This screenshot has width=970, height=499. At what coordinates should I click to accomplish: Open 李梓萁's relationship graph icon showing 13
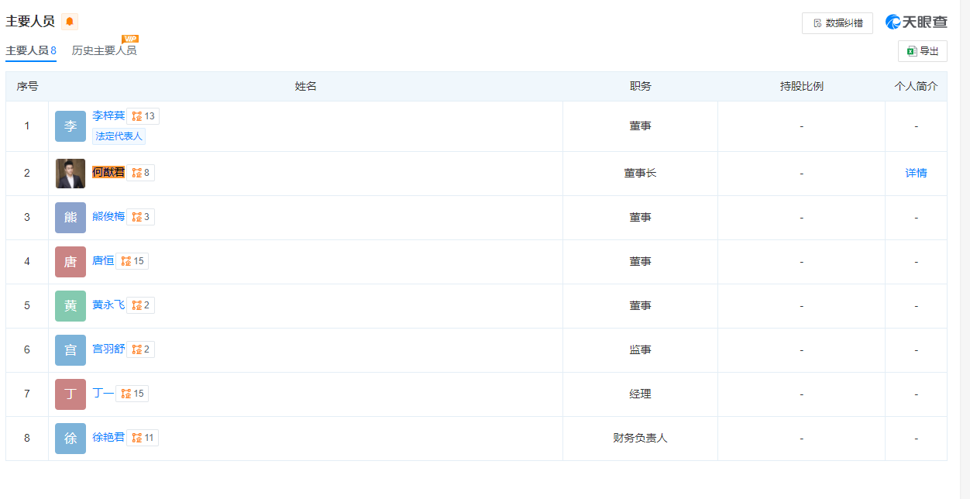[141, 115]
